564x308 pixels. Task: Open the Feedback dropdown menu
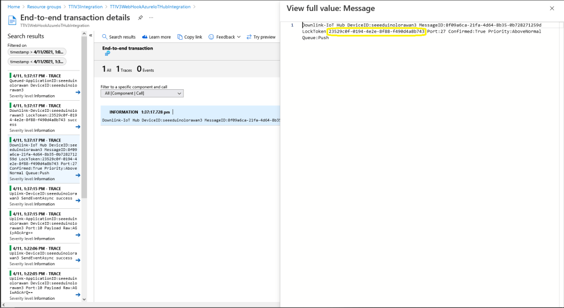point(225,37)
